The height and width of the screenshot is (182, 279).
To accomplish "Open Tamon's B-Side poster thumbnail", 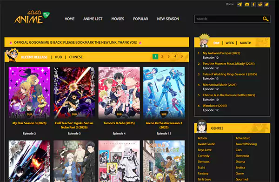I will (x=119, y=93).
